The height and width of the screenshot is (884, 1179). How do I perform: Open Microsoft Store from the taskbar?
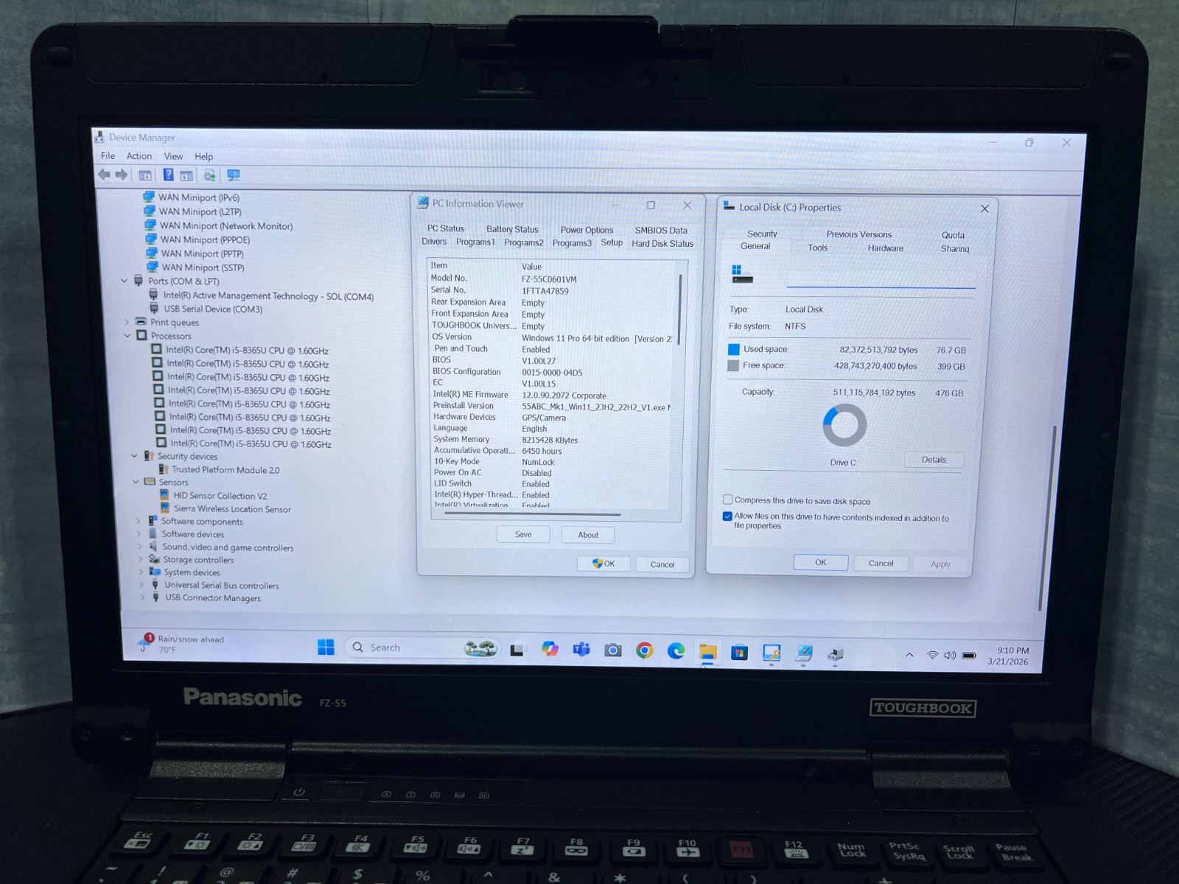coord(739,652)
